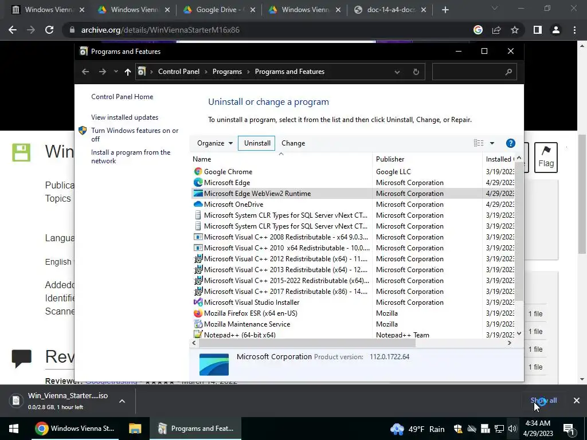Expand the address bar history dropdown
This screenshot has height=440, width=587.
click(x=397, y=72)
